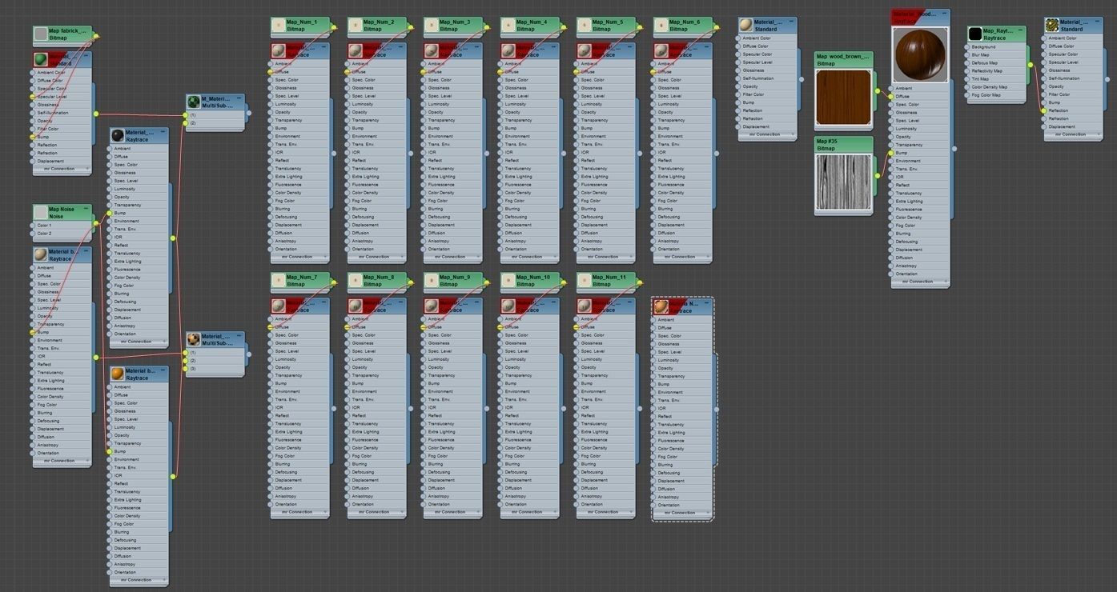Click the Map_Num_11 Bitmap thumbnail
The width and height of the screenshot is (1117, 592).
click(584, 281)
